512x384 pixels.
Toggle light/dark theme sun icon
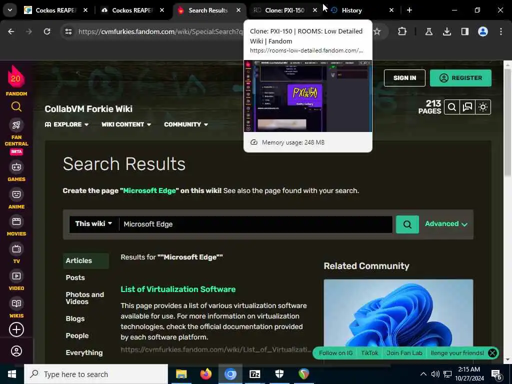coord(483,107)
